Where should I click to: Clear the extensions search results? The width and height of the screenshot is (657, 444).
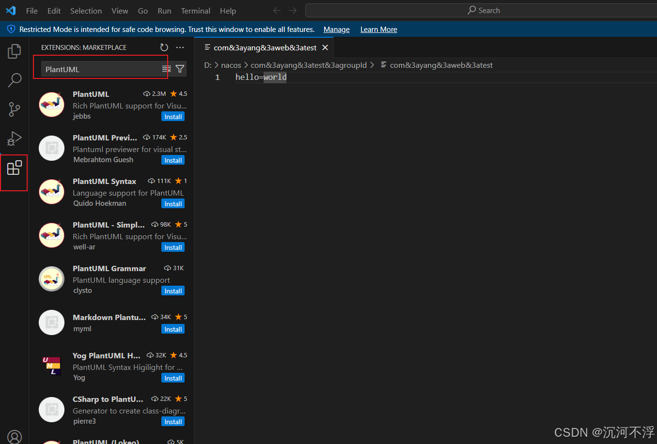(166, 69)
